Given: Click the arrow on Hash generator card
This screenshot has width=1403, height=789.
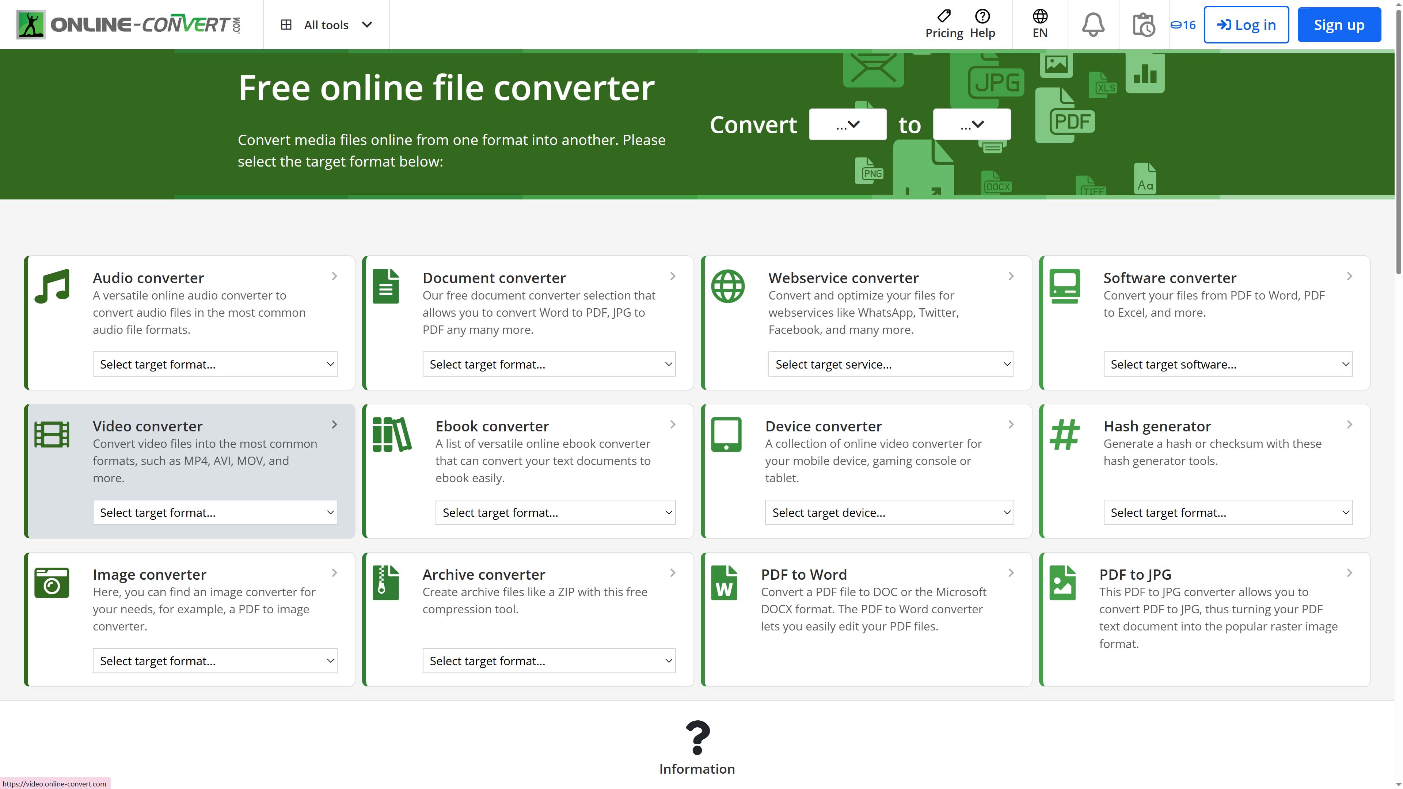Looking at the screenshot, I should [1349, 424].
